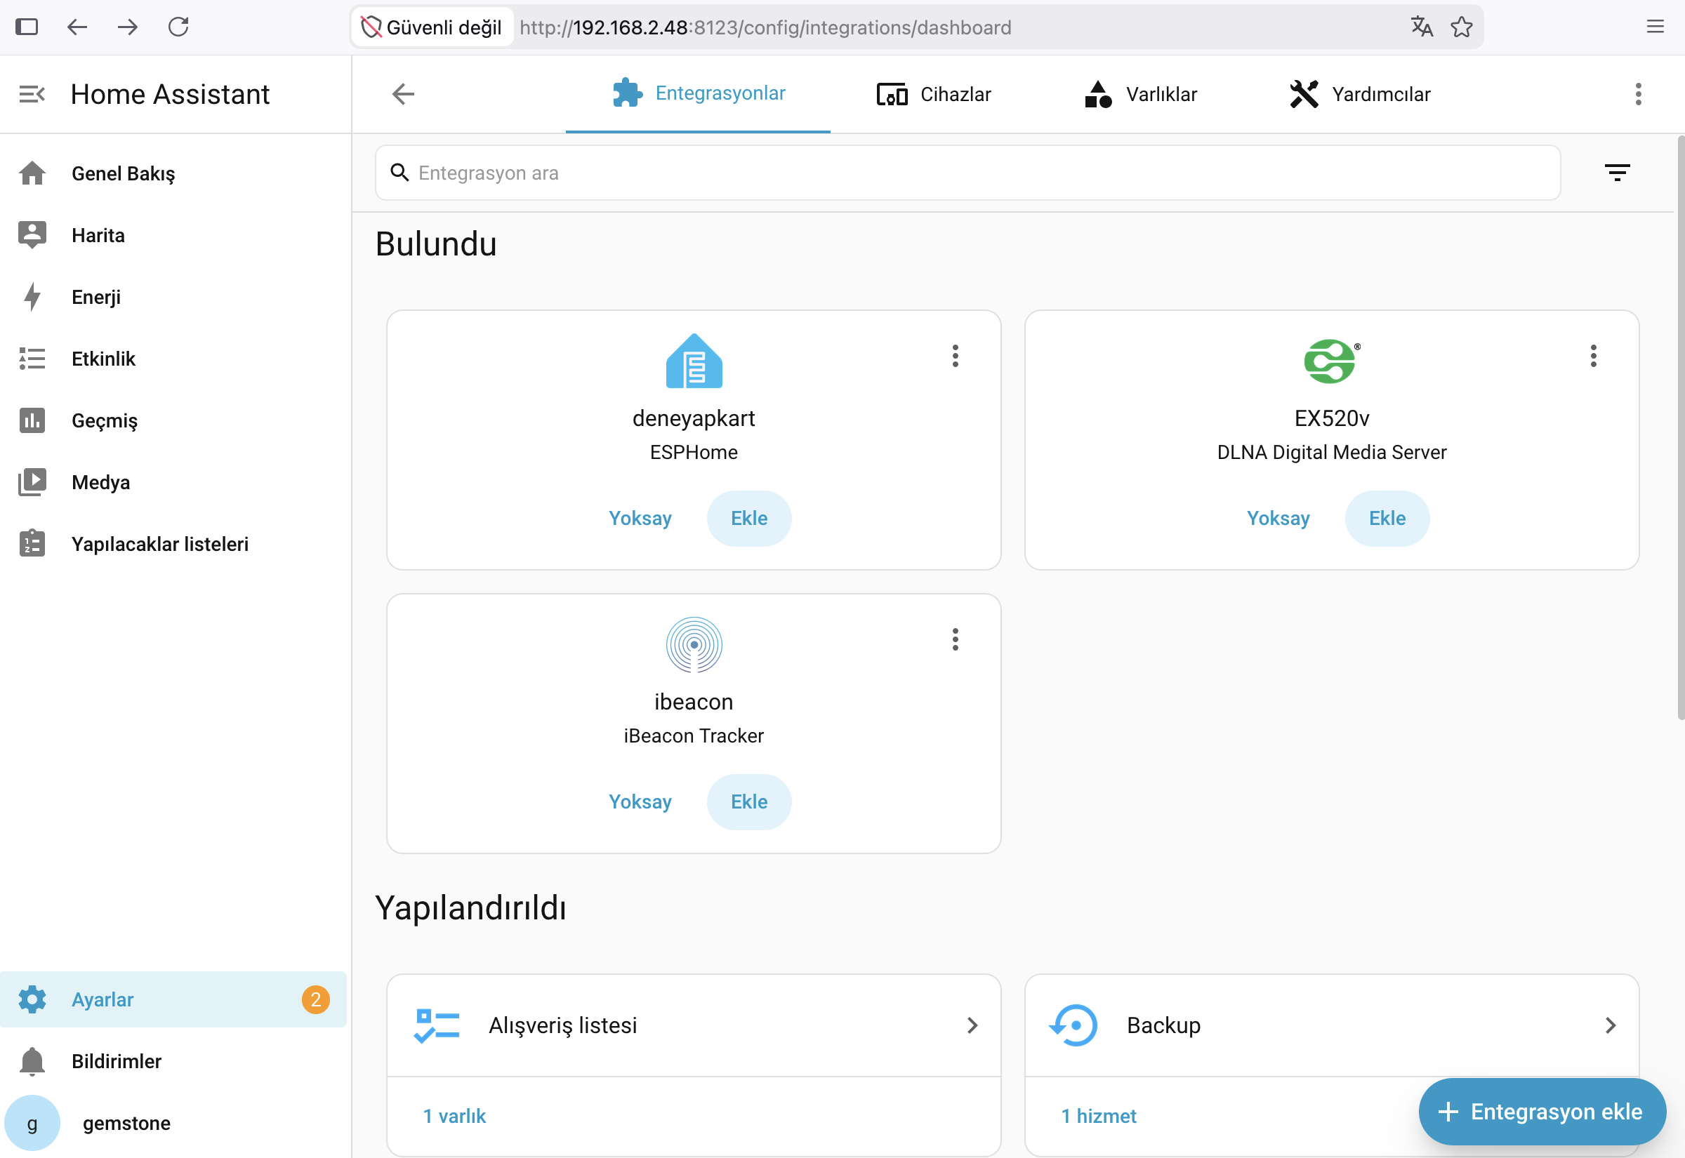1685x1158 pixels.
Task: Add the ibeacon integration with Ekle
Action: pos(749,801)
